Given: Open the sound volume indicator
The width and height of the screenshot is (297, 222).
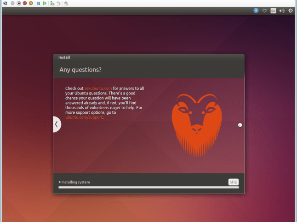Looking at the screenshot, I should pyautogui.click(x=282, y=11).
